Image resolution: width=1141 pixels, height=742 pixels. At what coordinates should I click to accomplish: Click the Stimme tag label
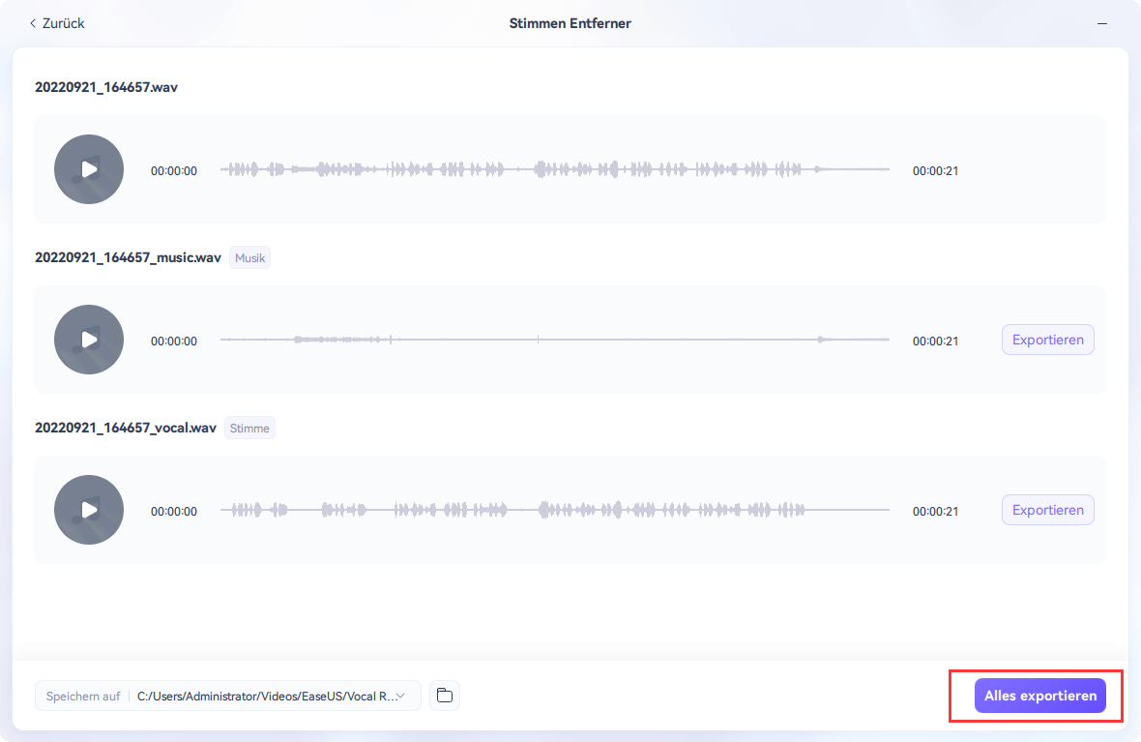(249, 428)
